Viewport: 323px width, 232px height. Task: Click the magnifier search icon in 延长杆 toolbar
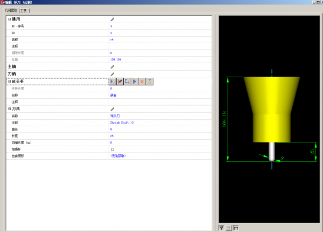127,81
